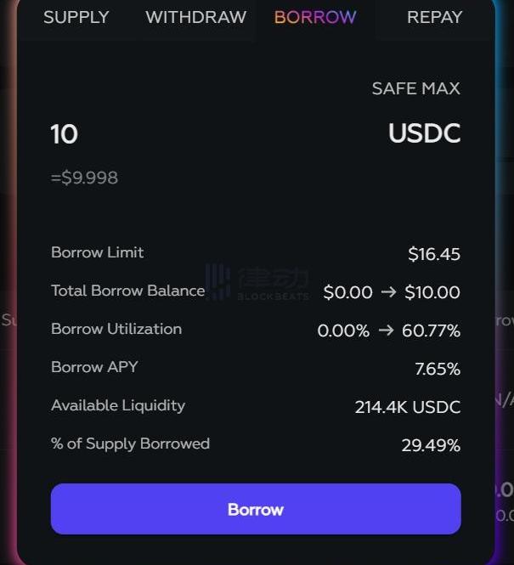Click the BlockBeats watermark logo icon
This screenshot has height=565, width=514.
(218, 282)
